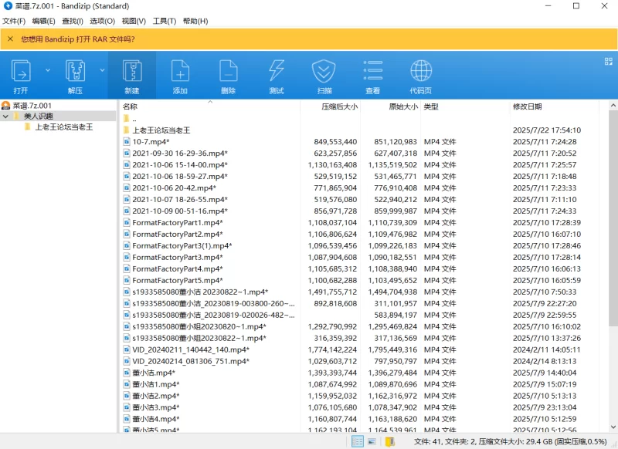Click the original size 1,795,449,316 cell

coord(392,349)
